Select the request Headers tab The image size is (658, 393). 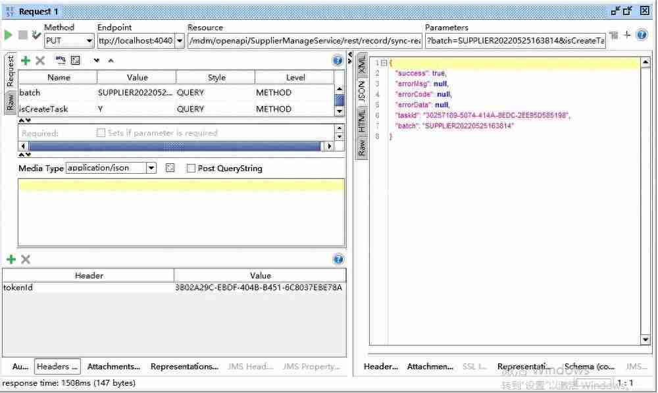pos(57,367)
